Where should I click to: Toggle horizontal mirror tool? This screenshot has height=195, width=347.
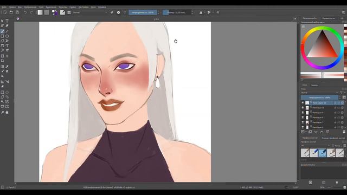point(201,12)
